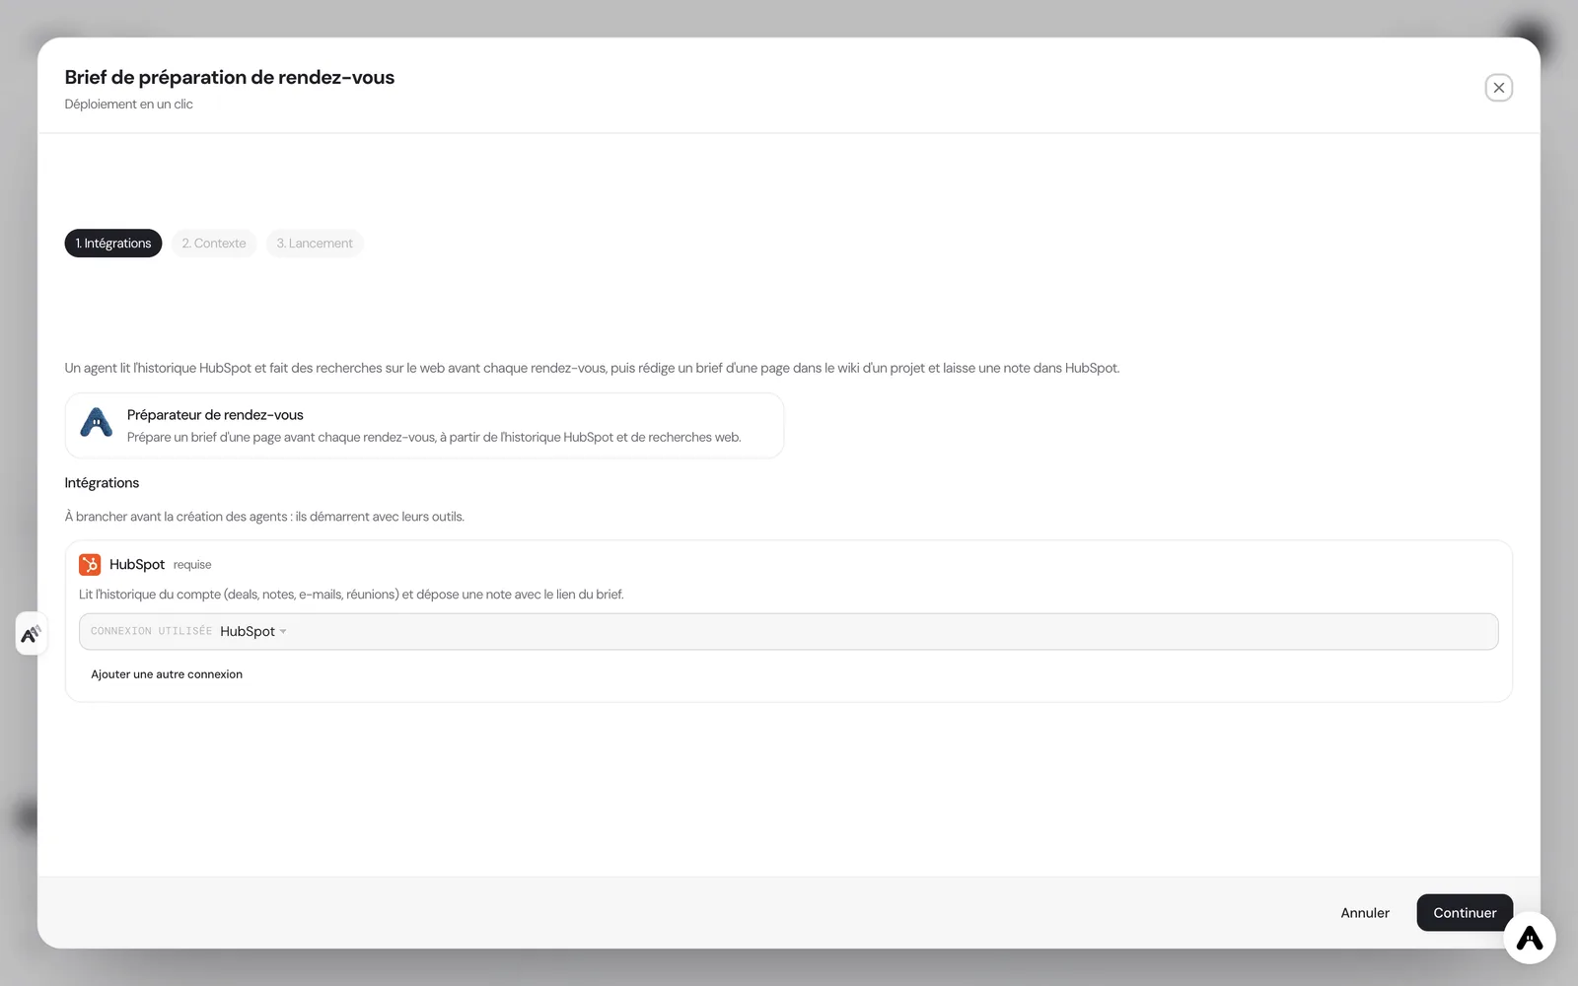This screenshot has height=986, width=1578.
Task: Click the description 'Lit l'historique du compte'
Action: tap(351, 595)
